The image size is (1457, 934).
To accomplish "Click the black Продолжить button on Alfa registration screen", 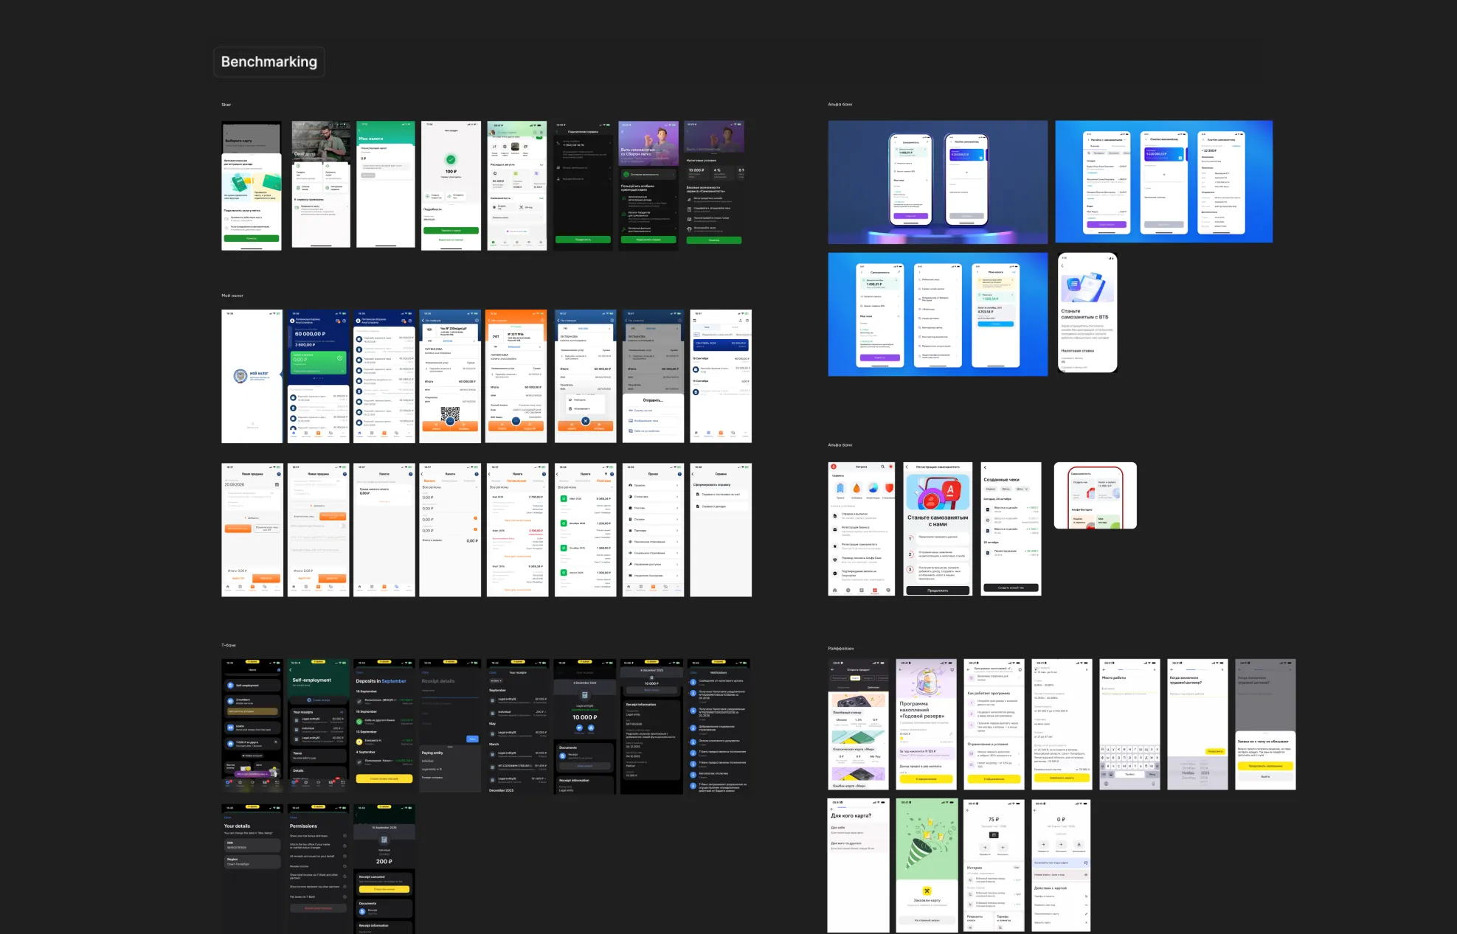I will [x=938, y=590].
